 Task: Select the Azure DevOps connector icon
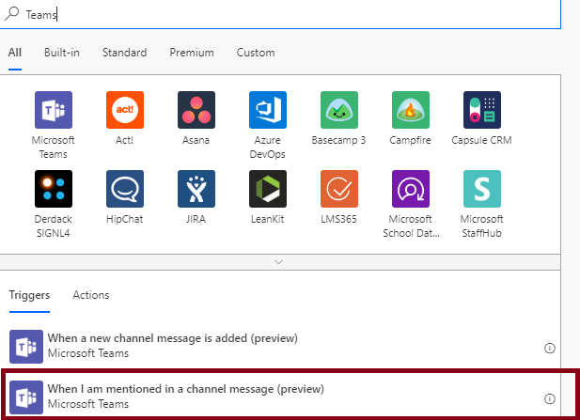click(267, 110)
